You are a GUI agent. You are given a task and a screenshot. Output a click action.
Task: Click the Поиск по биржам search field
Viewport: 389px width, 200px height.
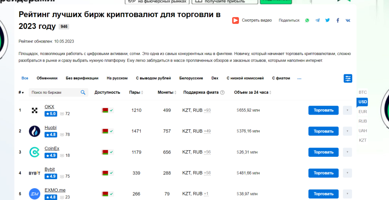[x=59, y=93]
